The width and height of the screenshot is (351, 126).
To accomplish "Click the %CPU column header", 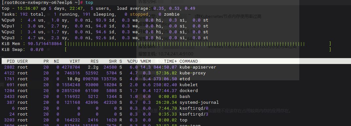I will click(132, 61).
